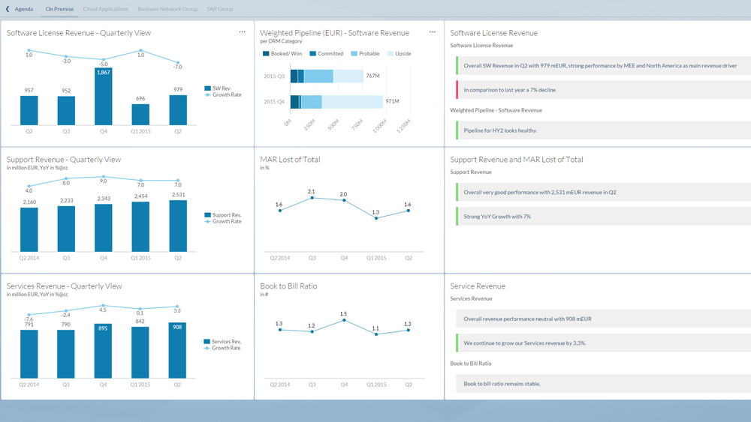
Task: Select the 2015-Q3 pipeline bar
Action: pos(327,76)
